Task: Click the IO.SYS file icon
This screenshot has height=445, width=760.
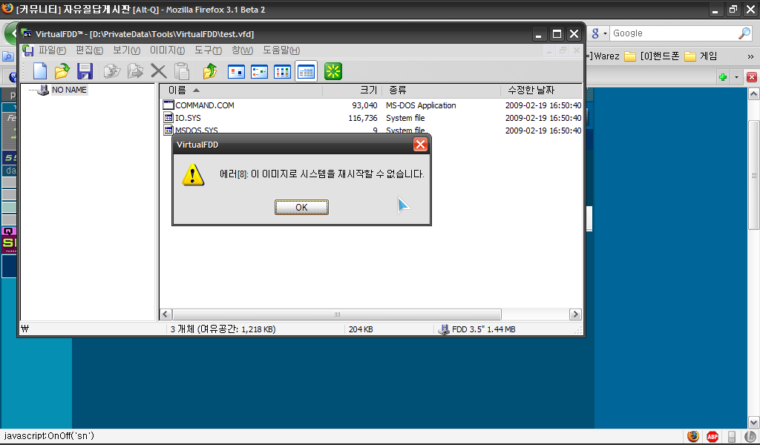Action: (168, 118)
